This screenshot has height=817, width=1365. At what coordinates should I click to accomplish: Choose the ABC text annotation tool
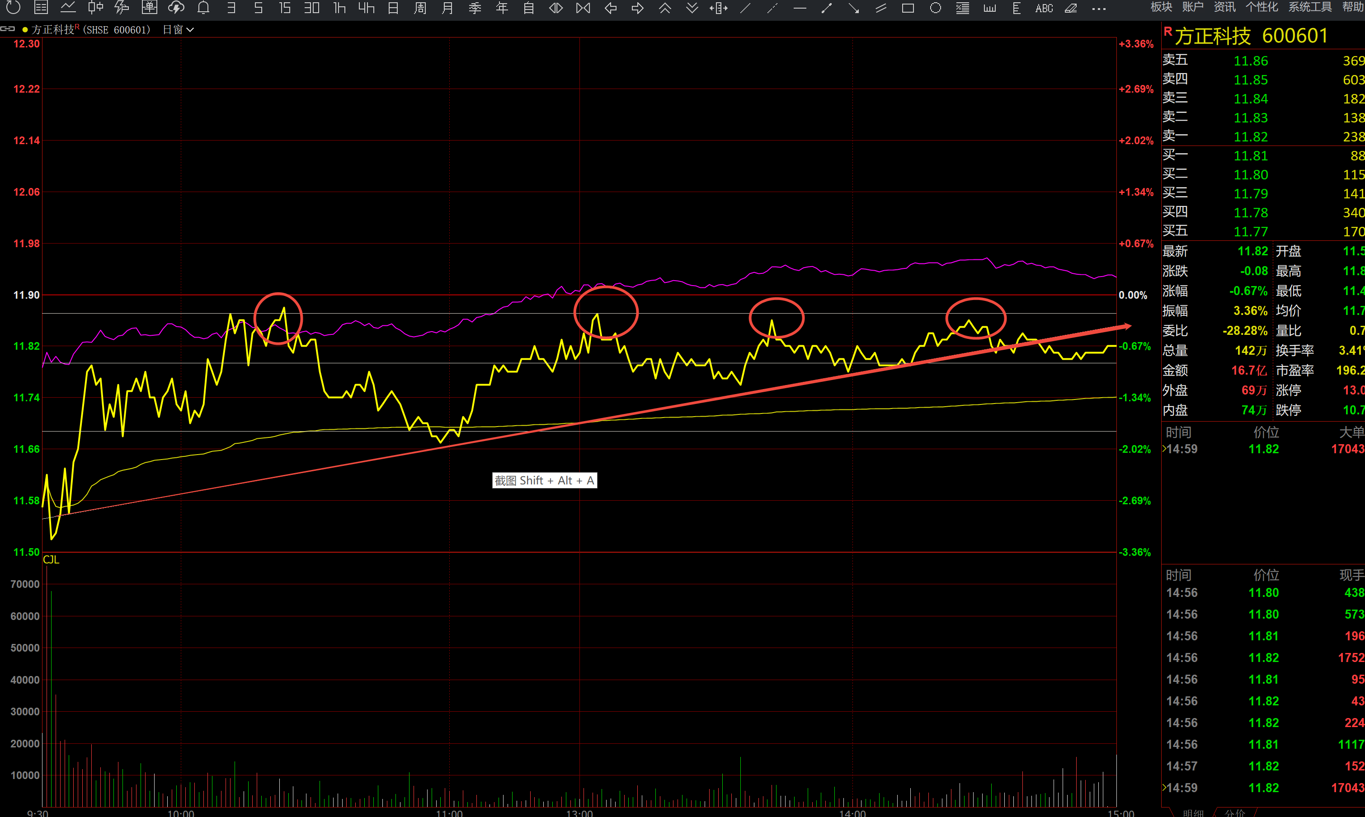click(x=1044, y=8)
